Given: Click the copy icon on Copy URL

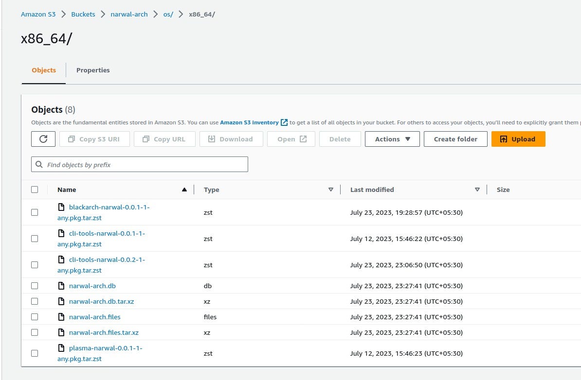Looking at the screenshot, I should 145,139.
